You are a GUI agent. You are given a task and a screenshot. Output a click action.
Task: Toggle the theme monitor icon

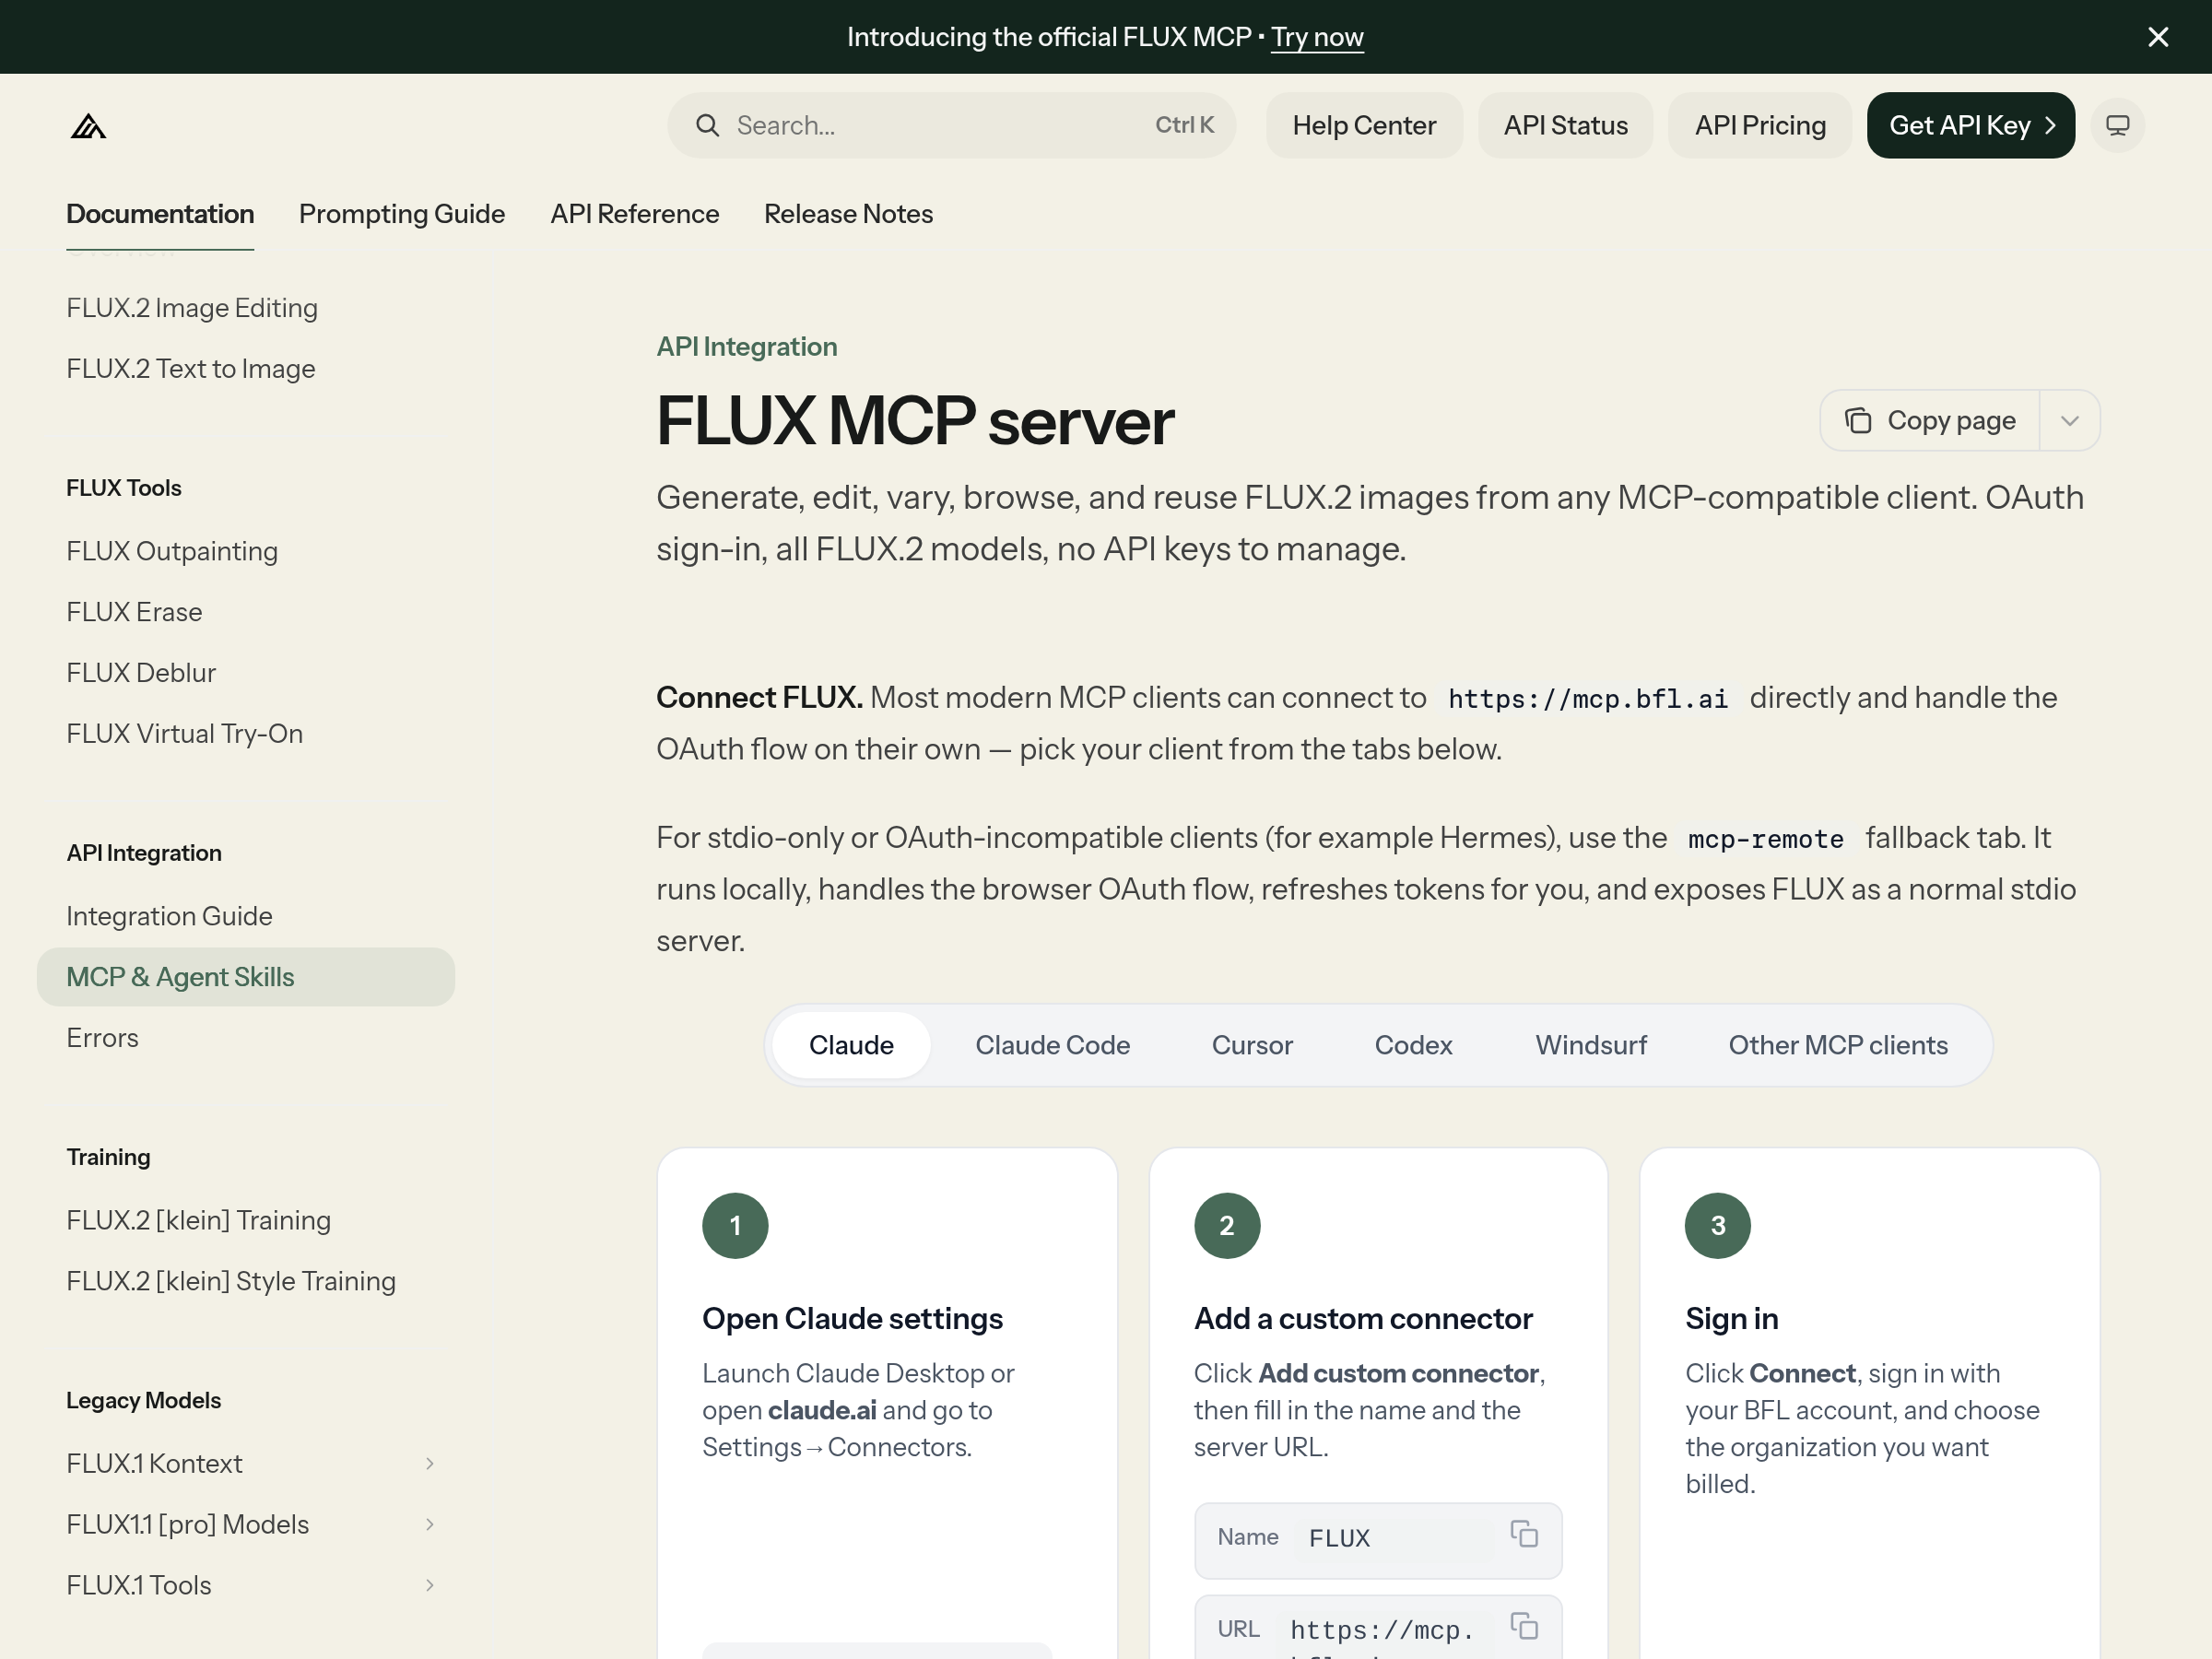tap(2118, 125)
